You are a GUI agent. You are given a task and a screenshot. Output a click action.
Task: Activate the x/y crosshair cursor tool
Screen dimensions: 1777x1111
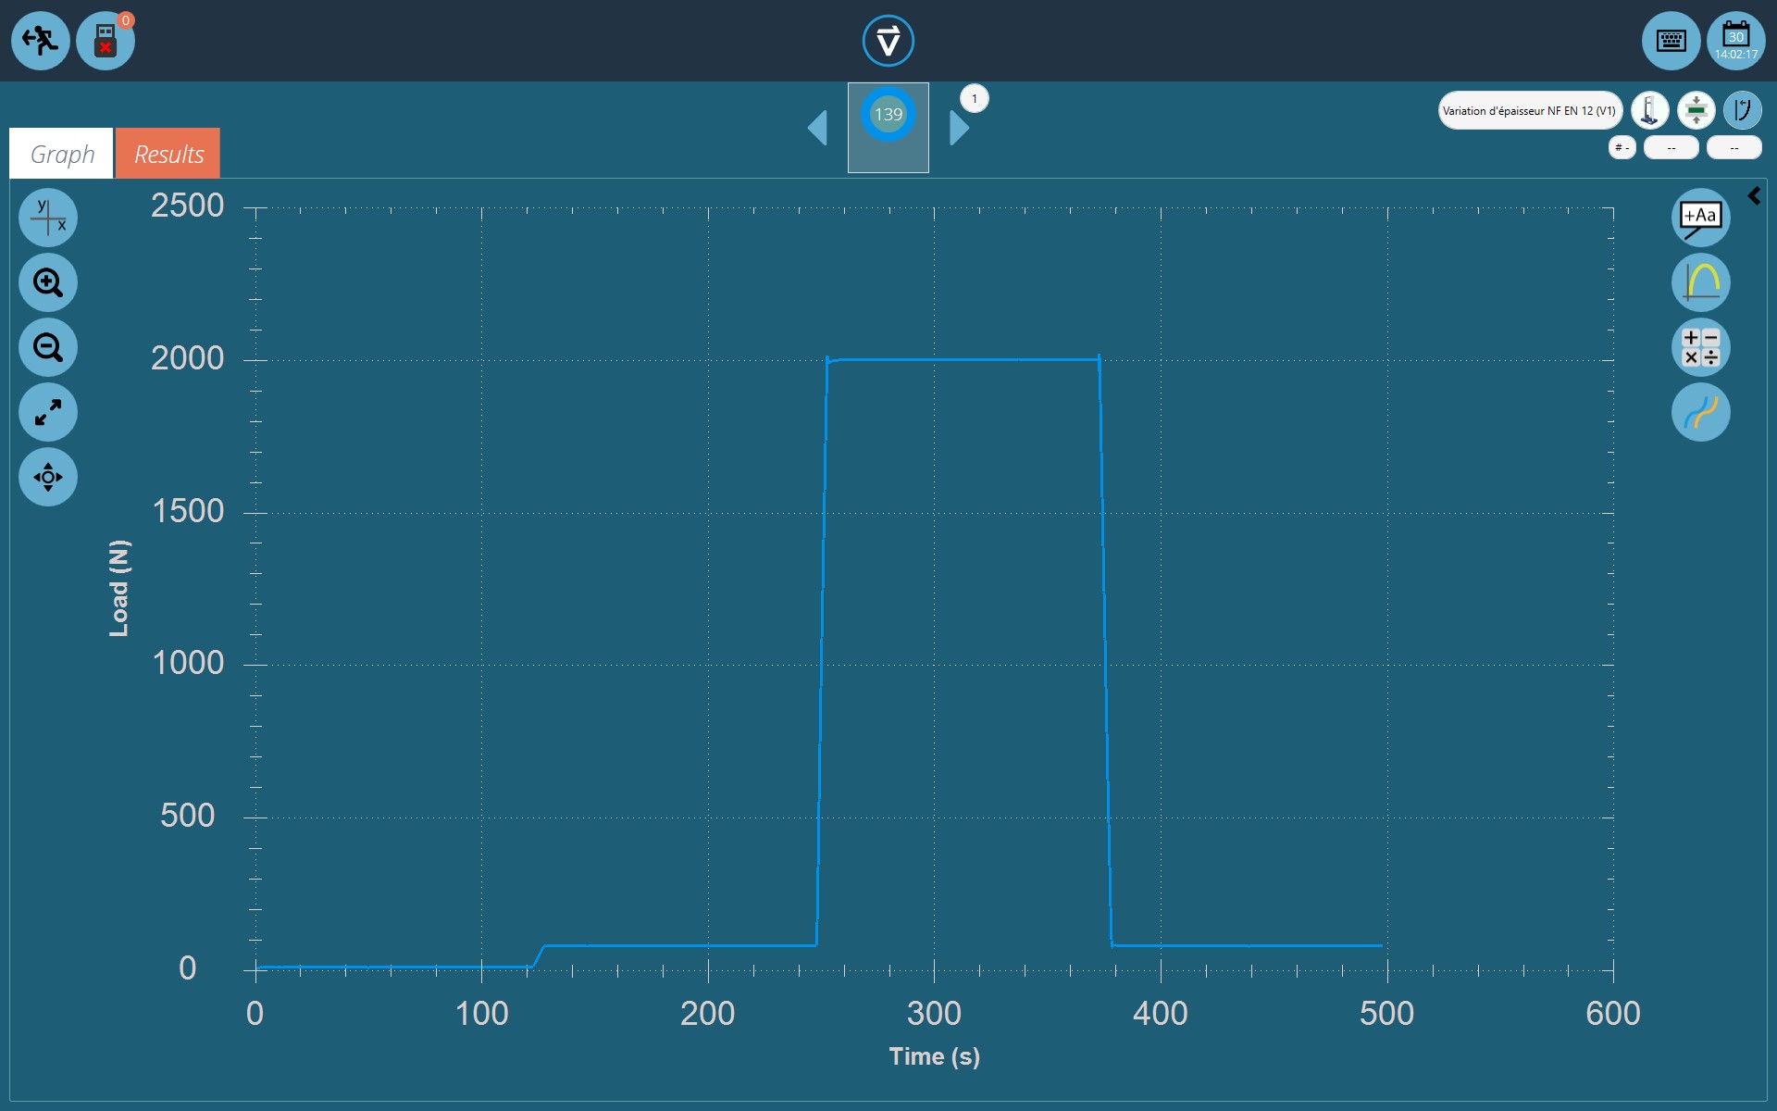pos(48,218)
